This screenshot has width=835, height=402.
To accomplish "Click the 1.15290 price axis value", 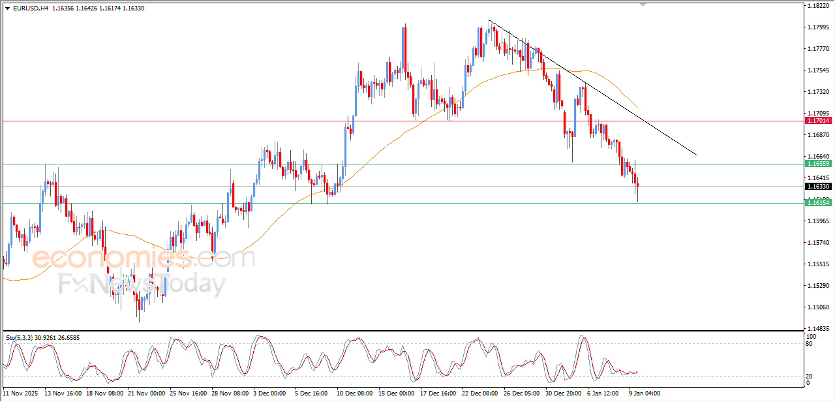I will coord(818,285).
